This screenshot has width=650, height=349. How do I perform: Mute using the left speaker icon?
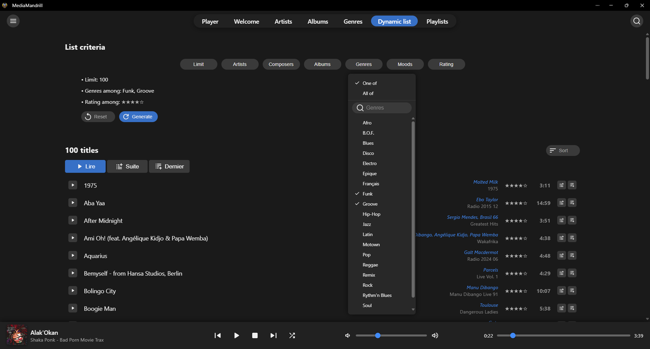[348, 335]
